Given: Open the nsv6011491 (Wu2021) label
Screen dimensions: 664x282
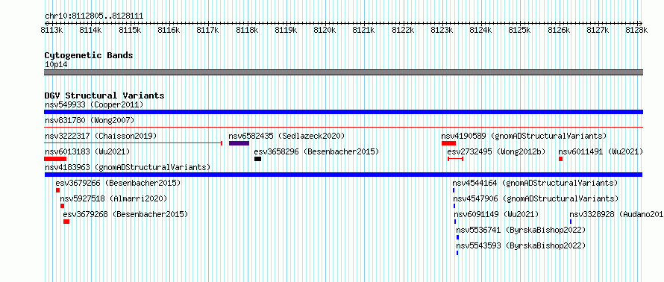Looking at the screenshot, I should [x=601, y=151].
